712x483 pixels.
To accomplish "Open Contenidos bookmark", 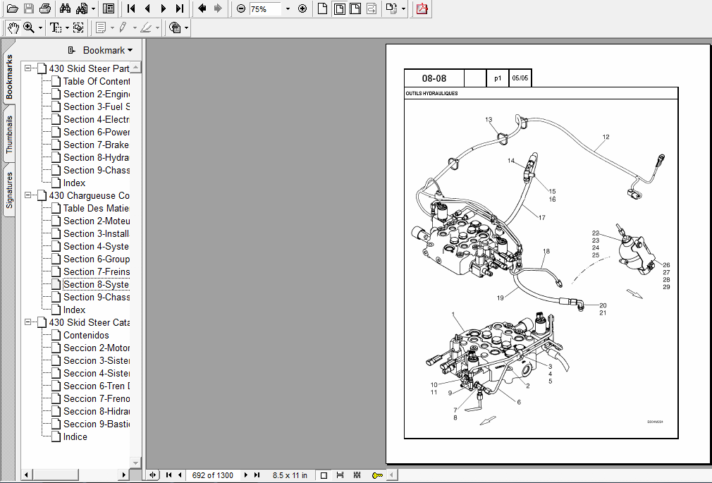I will pyautogui.click(x=86, y=336).
